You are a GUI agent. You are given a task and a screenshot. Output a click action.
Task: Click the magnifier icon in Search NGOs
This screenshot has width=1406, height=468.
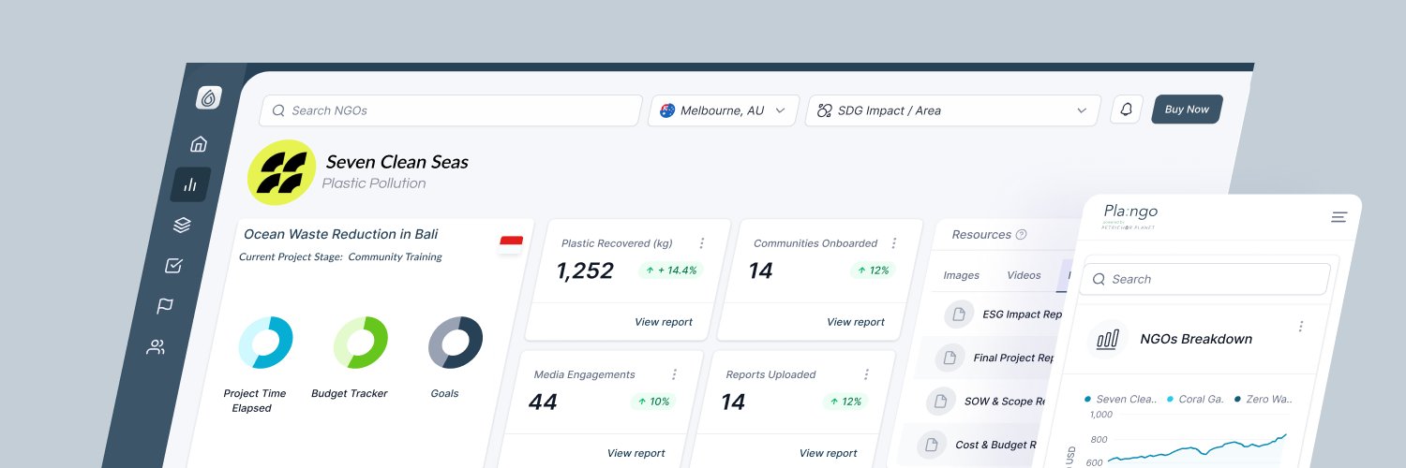pyautogui.click(x=278, y=110)
